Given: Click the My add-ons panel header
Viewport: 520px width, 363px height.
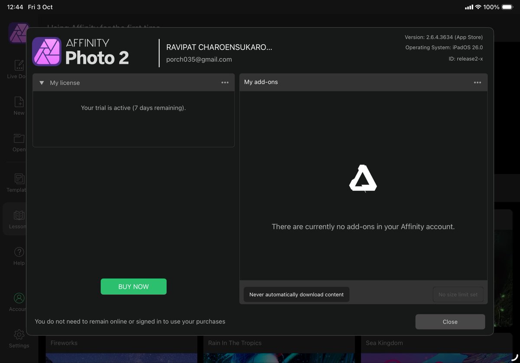Looking at the screenshot, I should 364,82.
